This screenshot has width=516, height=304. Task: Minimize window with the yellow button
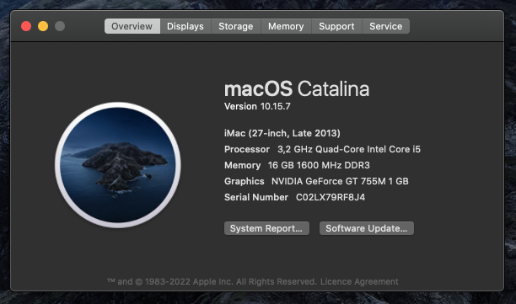43,26
